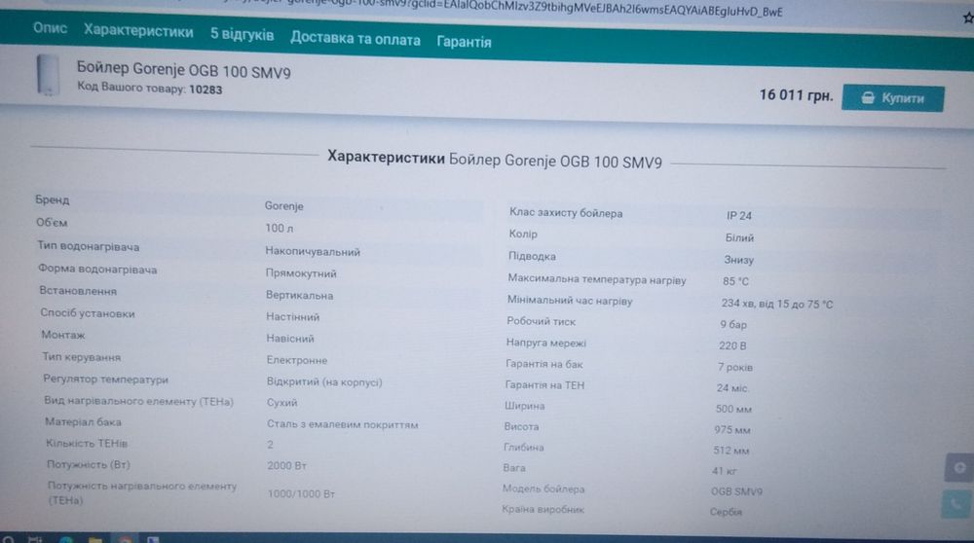
Task: Click the max temperature value 85 °C
Action: click(x=735, y=281)
